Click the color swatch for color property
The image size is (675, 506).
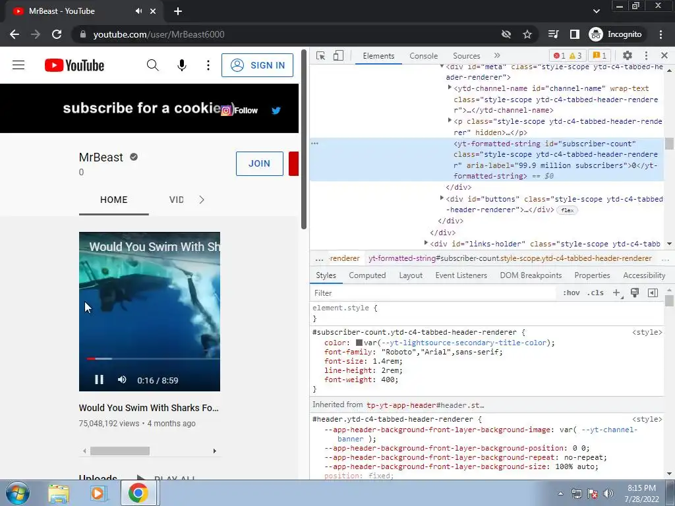[359, 343]
